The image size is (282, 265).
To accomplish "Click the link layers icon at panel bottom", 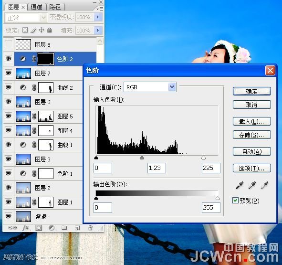I will click(12, 228).
